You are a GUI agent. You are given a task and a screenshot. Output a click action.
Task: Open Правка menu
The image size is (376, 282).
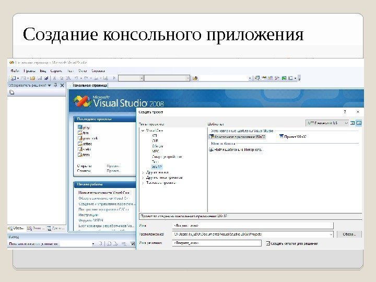pyautogui.click(x=29, y=70)
